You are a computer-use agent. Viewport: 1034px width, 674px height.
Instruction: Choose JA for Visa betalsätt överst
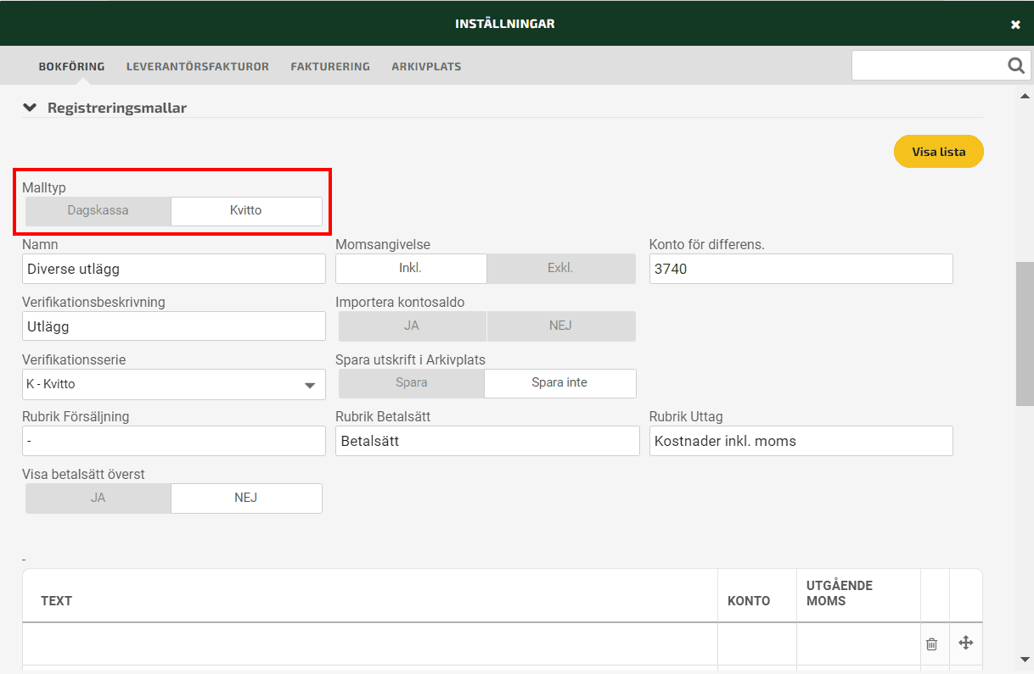(98, 498)
